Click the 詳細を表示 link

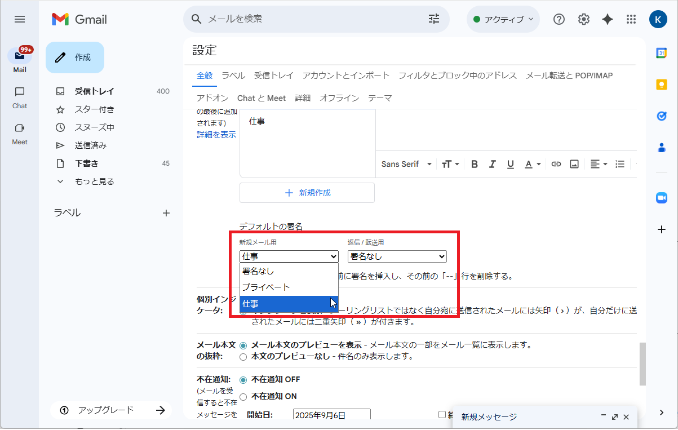(x=216, y=135)
